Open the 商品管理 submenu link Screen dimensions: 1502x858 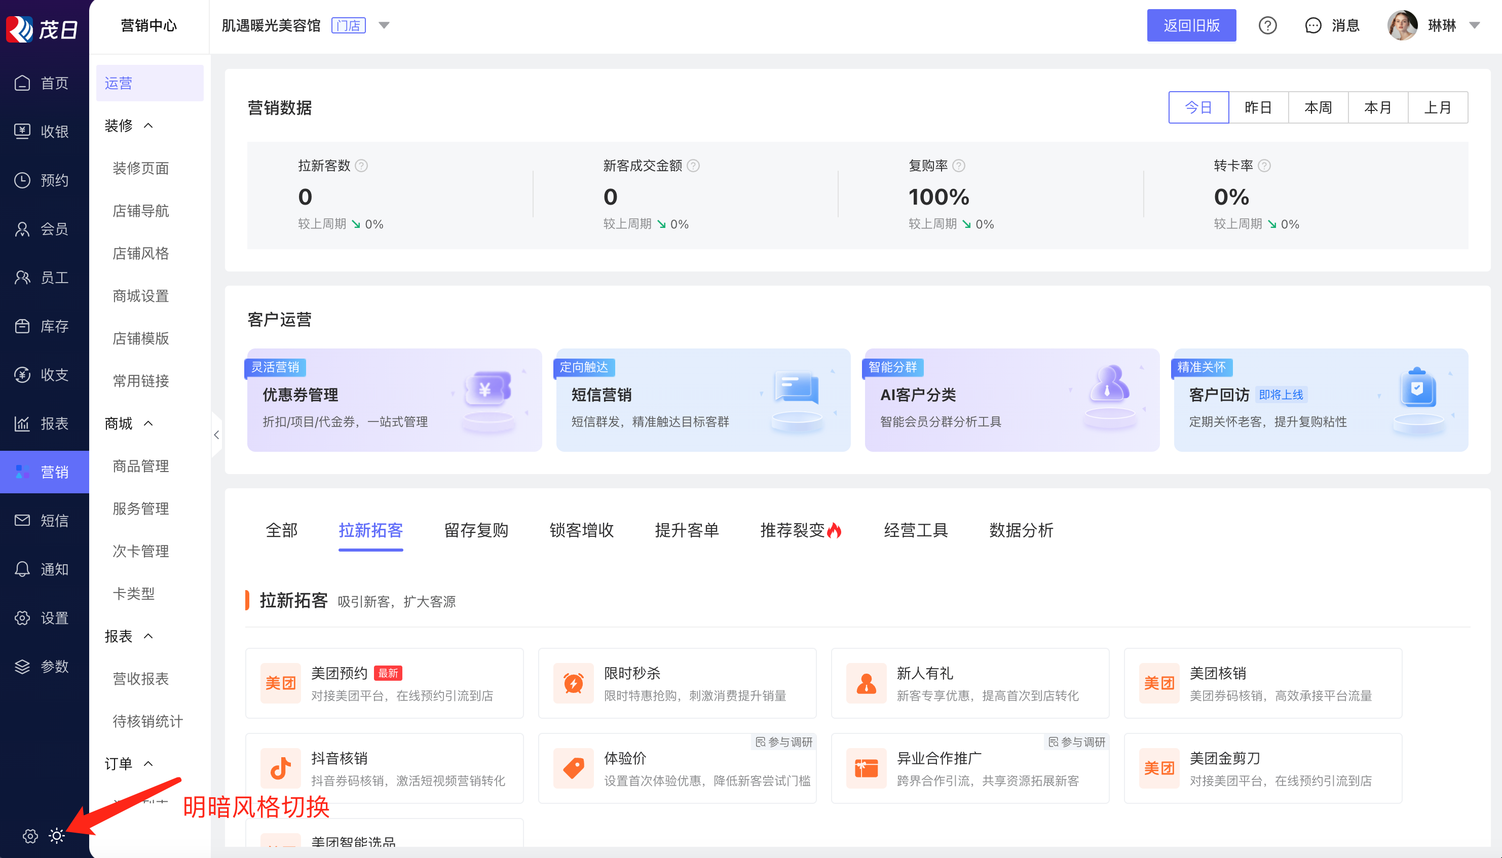(140, 466)
